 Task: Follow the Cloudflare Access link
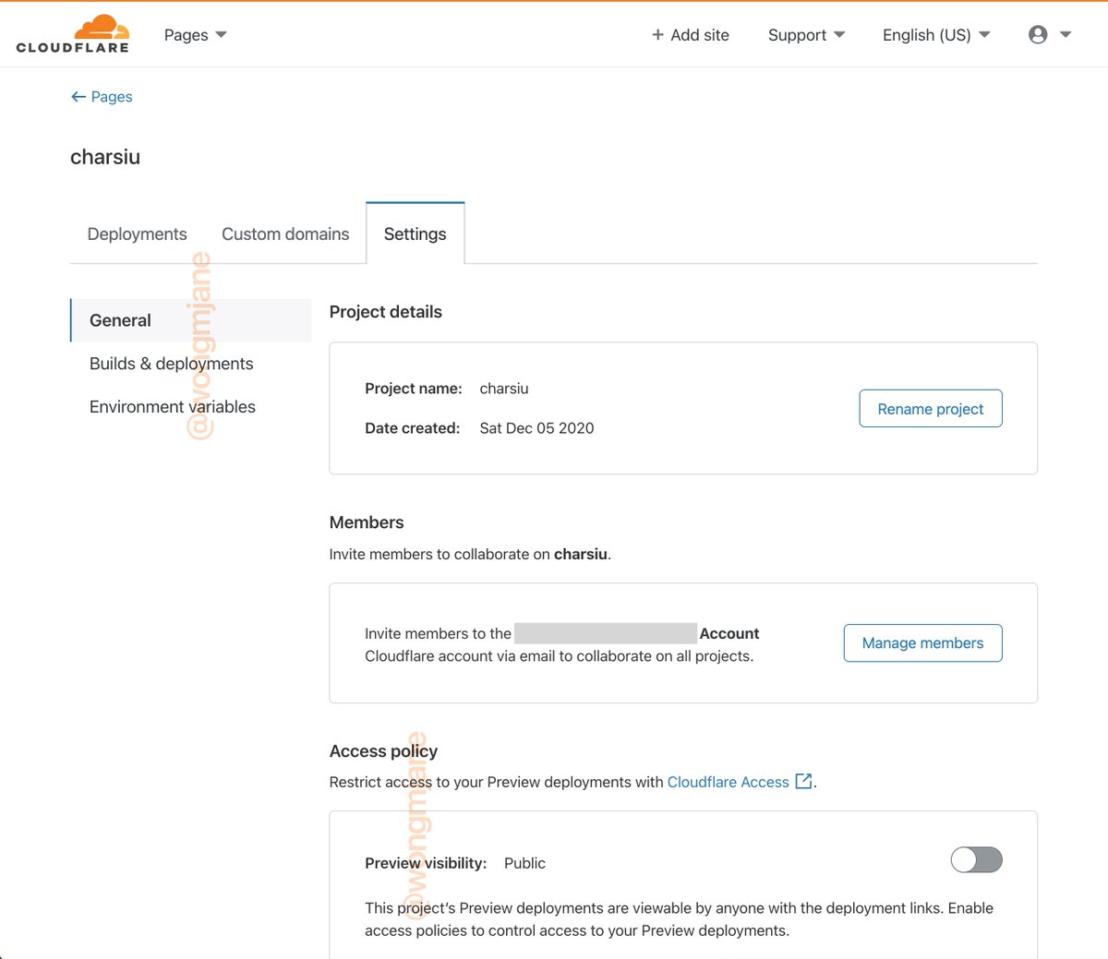[x=729, y=782]
